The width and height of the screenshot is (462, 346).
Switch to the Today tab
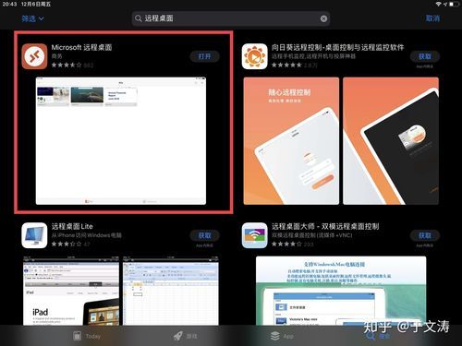(x=87, y=336)
